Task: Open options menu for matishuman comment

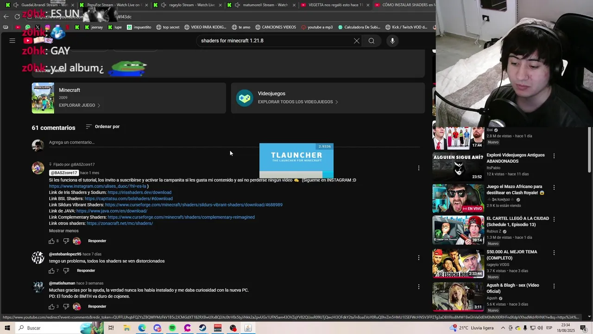Action: [x=419, y=287]
